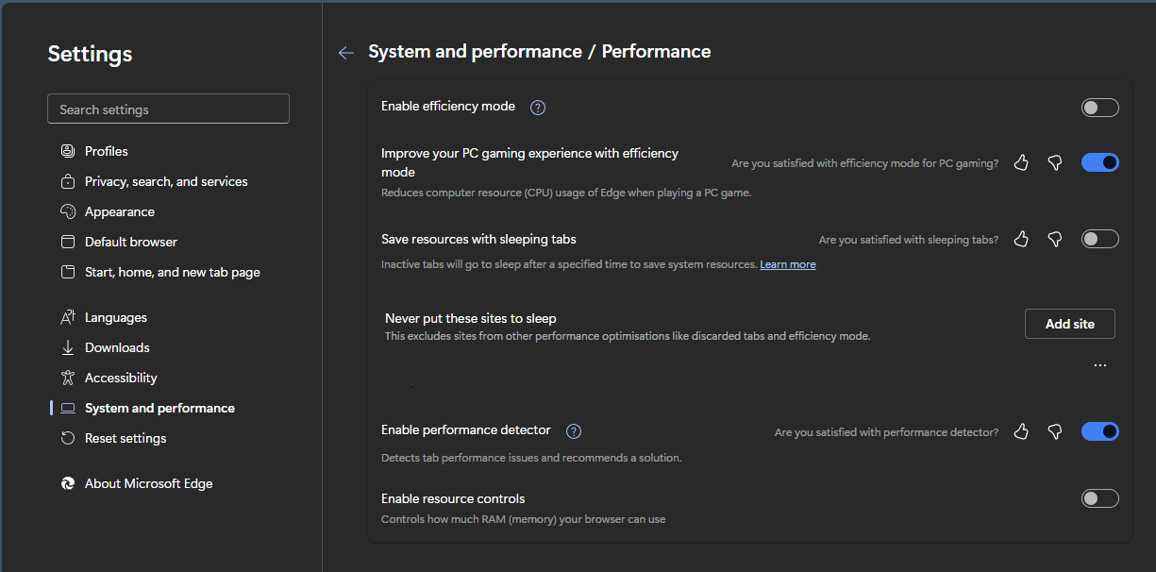Open the Profiles section in the sidebar
This screenshot has width=1156, height=572.
pyautogui.click(x=68, y=150)
